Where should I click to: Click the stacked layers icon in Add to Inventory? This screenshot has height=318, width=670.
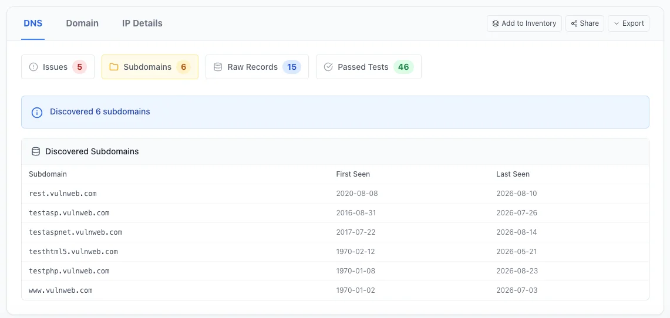(x=496, y=23)
